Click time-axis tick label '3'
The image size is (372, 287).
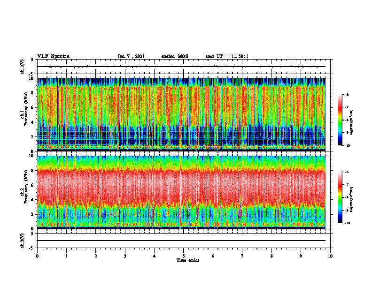coord(125,256)
